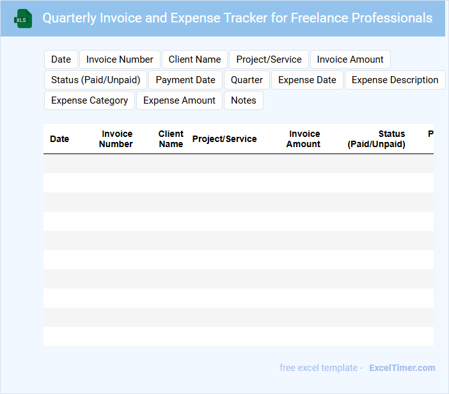
Task: Click the first empty table row
Action: (x=238, y=164)
